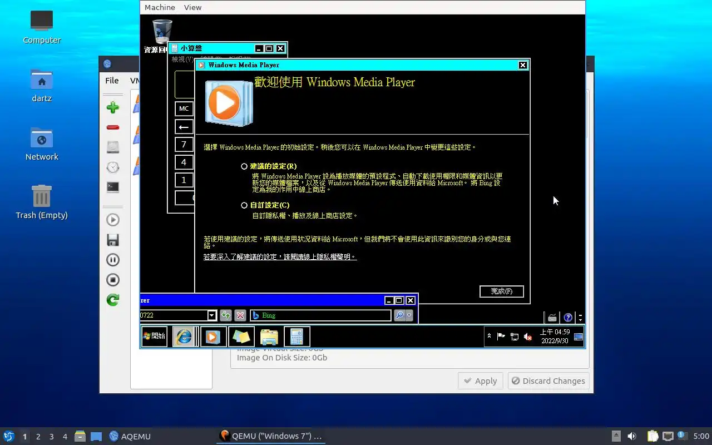Open the Lubuntu start menu icon
712x445 pixels.
pos(9,436)
